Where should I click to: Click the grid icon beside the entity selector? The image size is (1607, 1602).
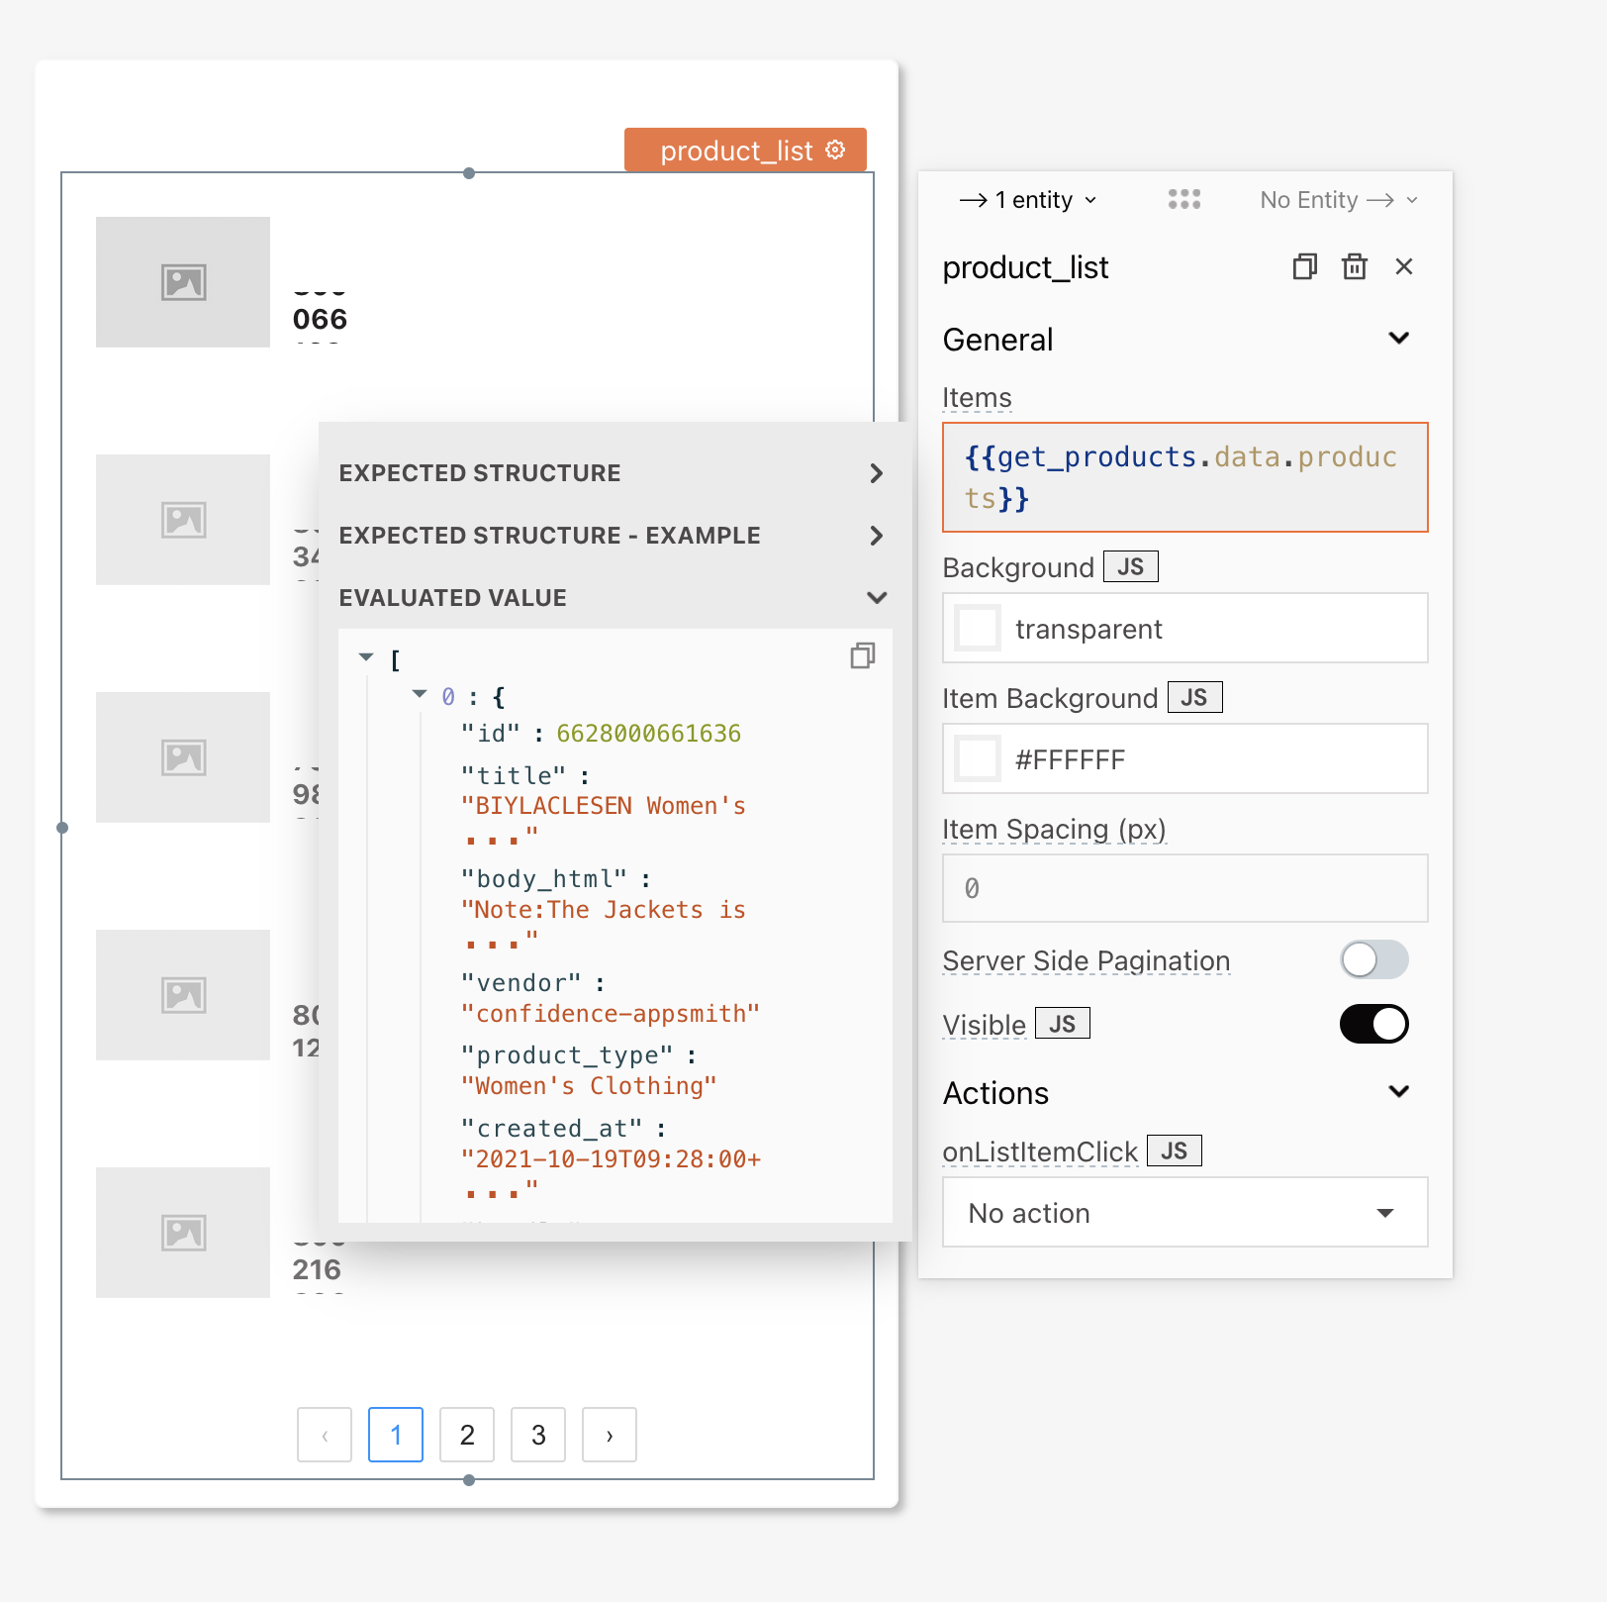click(1184, 199)
